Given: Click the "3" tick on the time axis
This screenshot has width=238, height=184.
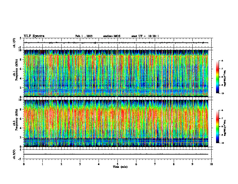Looking at the screenshot, I should (x=80, y=164).
